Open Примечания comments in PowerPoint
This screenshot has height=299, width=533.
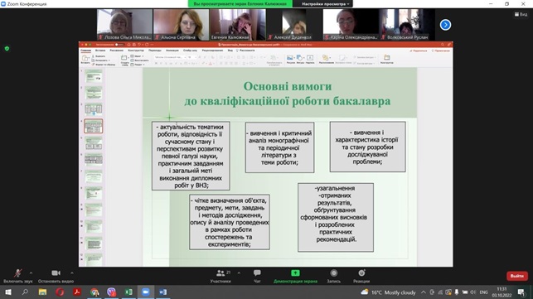(441, 51)
